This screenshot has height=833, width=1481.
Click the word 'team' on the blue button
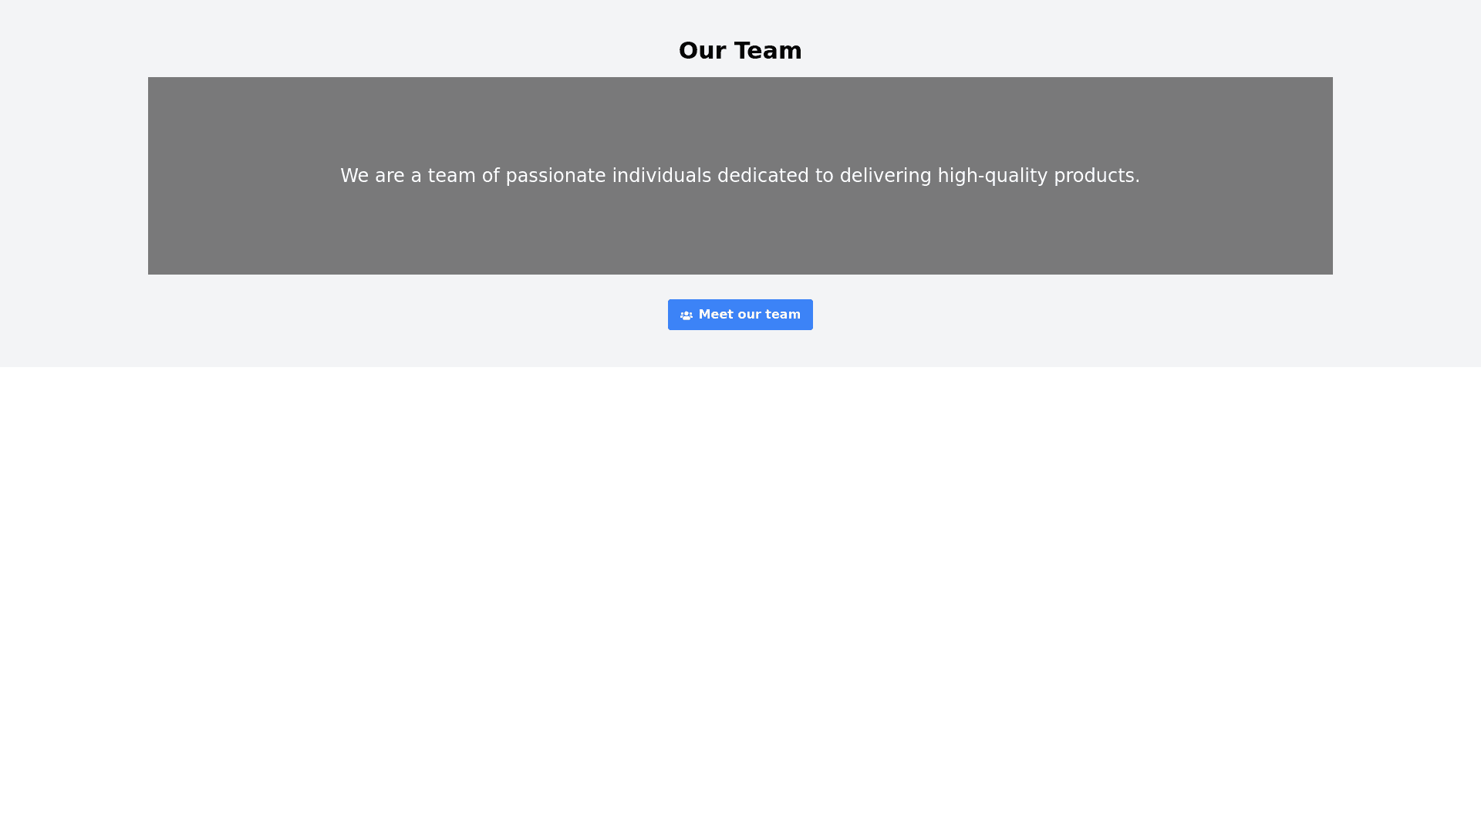tap(782, 315)
